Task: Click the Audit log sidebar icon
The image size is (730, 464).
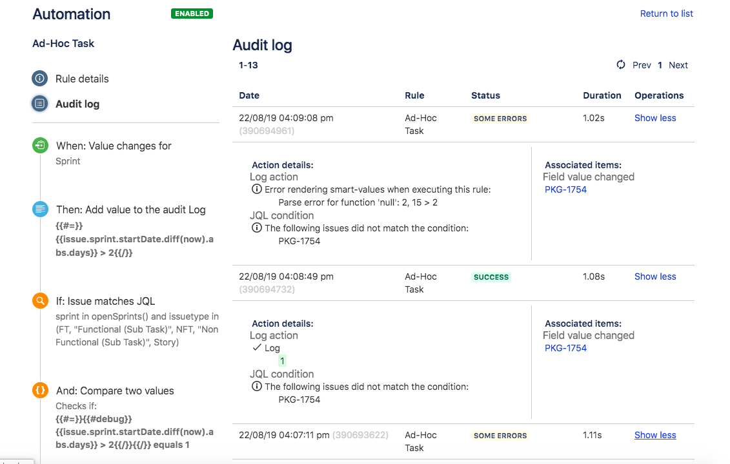Action: click(39, 103)
